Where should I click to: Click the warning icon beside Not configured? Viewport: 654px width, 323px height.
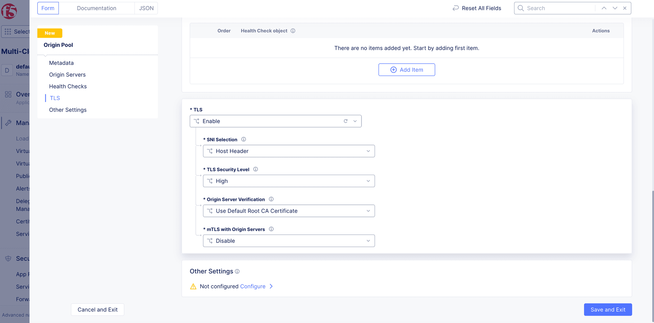click(193, 287)
